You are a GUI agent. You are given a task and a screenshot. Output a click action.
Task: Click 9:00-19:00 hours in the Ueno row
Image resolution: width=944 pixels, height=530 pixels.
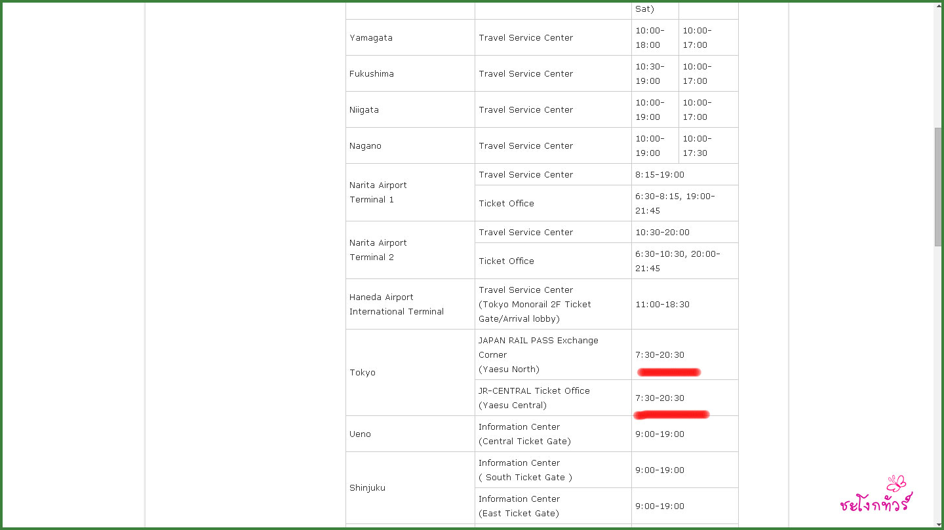coord(685,434)
